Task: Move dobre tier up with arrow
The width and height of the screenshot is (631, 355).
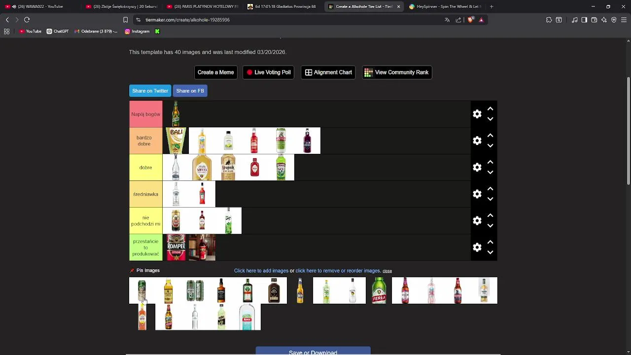Action: tap(490, 162)
